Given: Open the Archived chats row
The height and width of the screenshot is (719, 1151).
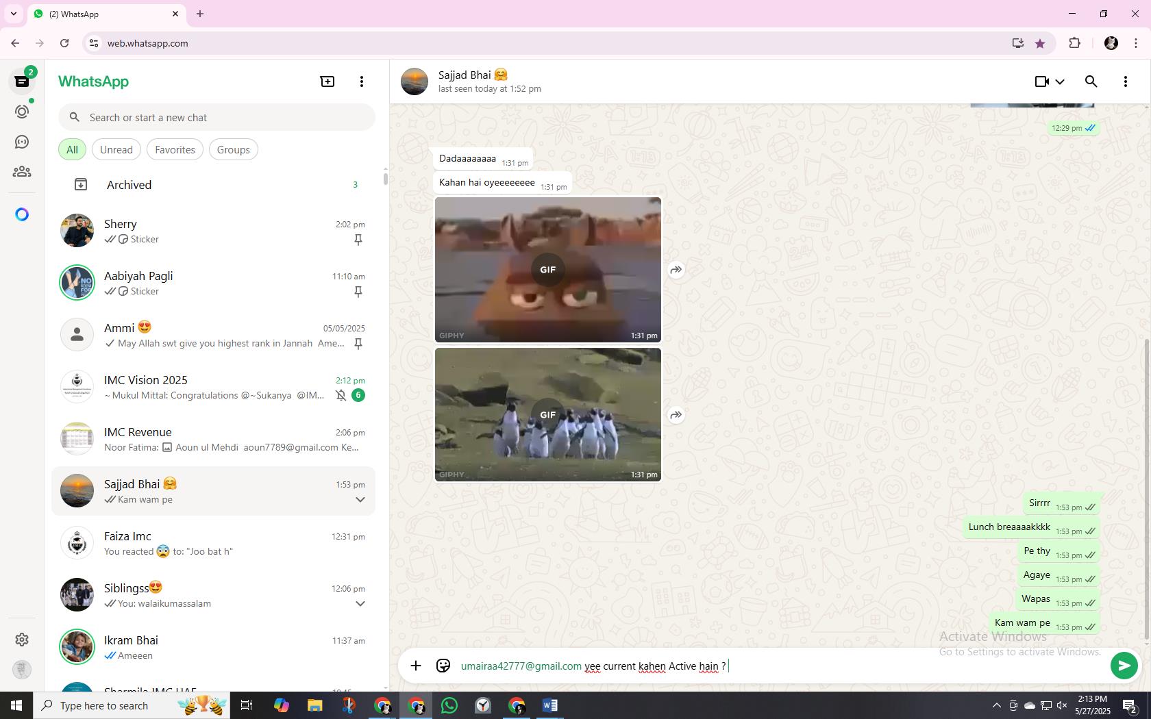Looking at the screenshot, I should [213, 185].
